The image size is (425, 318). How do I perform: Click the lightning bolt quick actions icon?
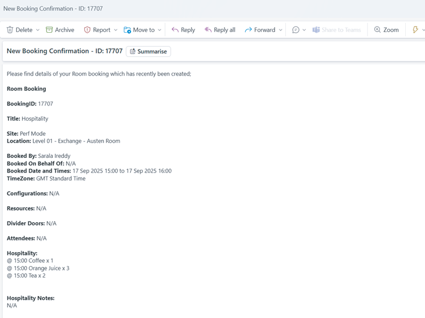pyautogui.click(x=415, y=30)
